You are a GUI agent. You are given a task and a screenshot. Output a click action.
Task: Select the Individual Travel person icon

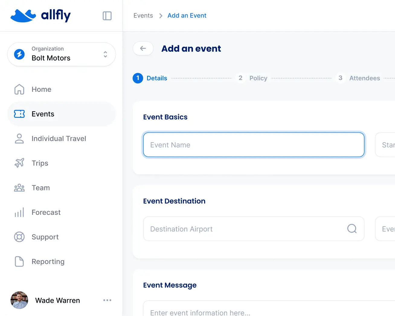[x=19, y=138]
